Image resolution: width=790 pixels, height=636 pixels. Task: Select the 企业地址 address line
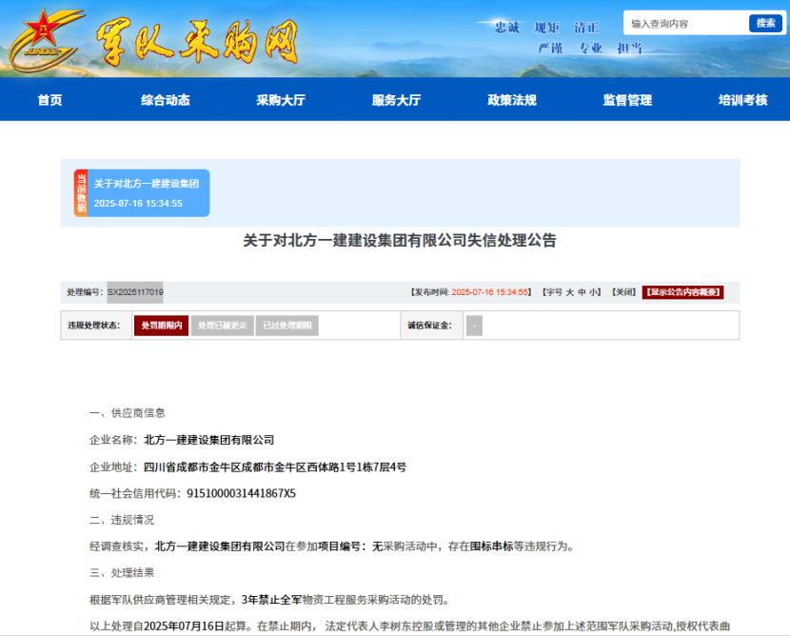[247, 467]
